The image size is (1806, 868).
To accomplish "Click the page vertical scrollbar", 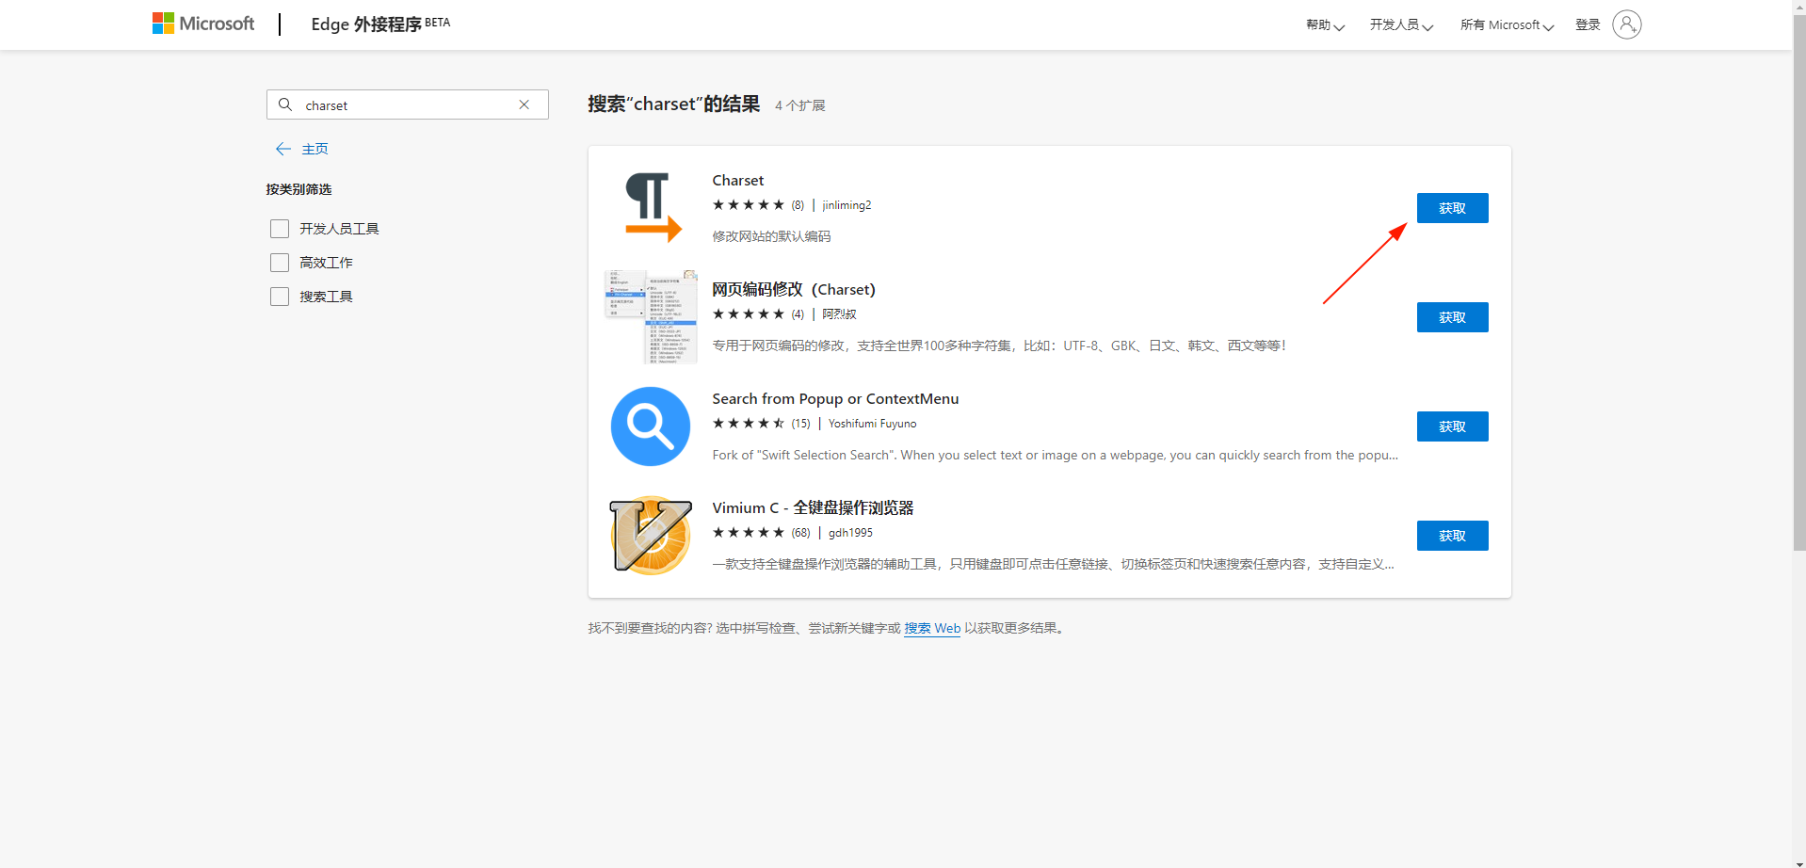I will 1798,282.
